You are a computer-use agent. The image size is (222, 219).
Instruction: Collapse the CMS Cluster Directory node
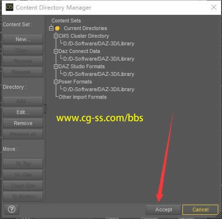(56, 36)
